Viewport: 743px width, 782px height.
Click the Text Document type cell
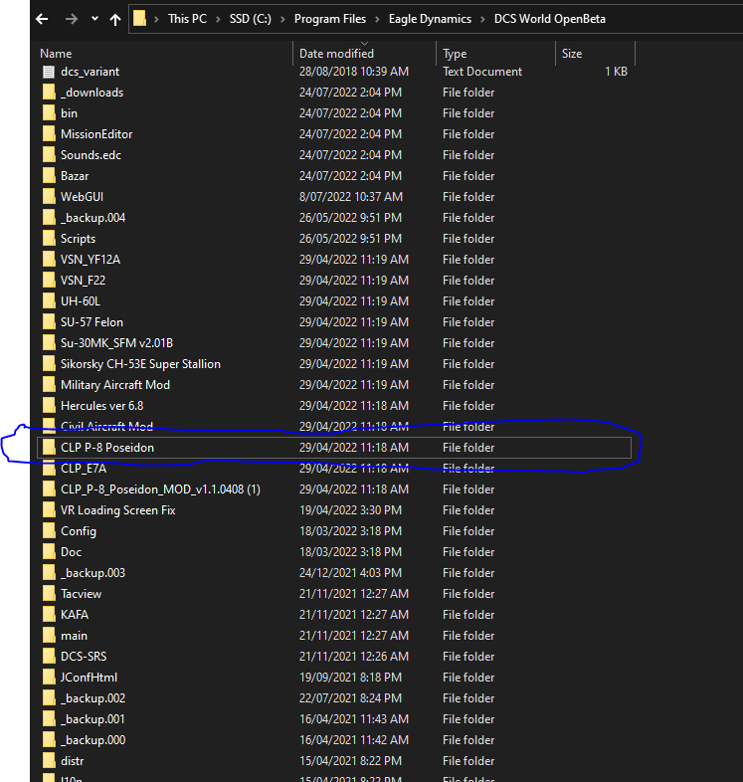482,72
